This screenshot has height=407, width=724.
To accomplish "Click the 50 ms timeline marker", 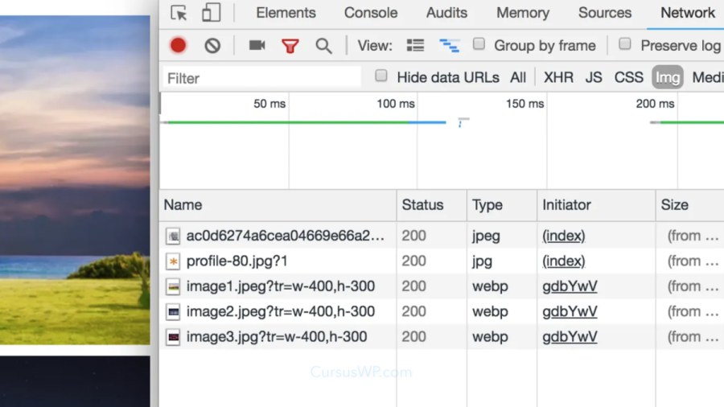I will pyautogui.click(x=269, y=104).
